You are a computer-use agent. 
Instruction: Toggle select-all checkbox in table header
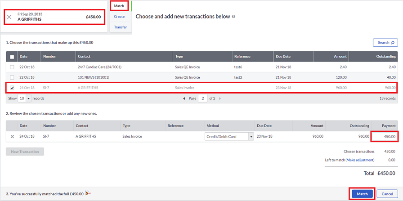[12, 57]
